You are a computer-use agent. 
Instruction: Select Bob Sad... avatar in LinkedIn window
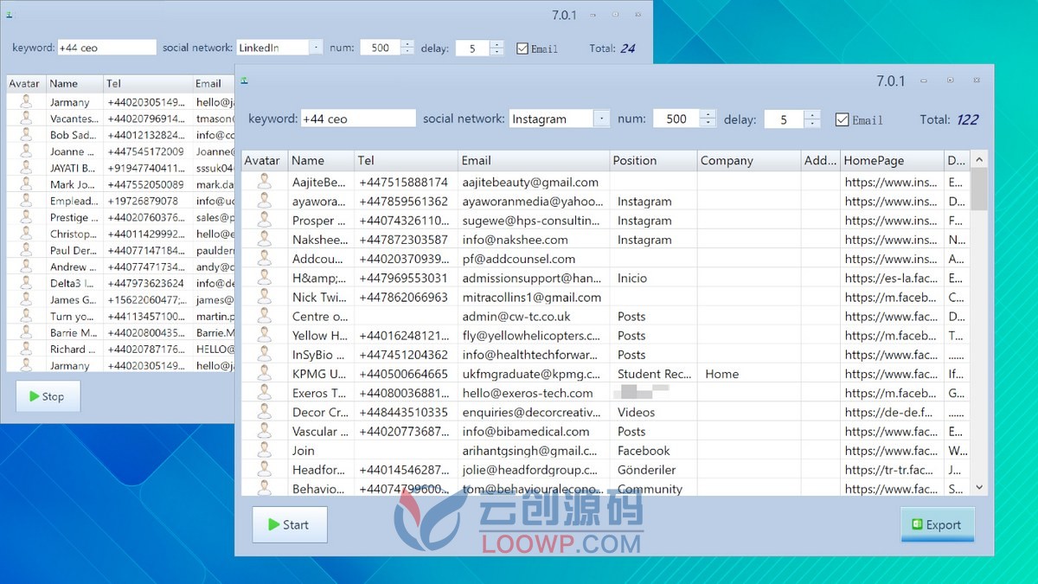(26, 134)
